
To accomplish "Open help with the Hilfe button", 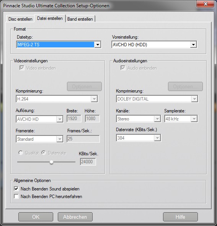I will point(180,217).
